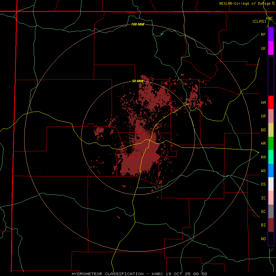Click the HHC product label
Screen dimensions: 276x276
tap(270, 18)
